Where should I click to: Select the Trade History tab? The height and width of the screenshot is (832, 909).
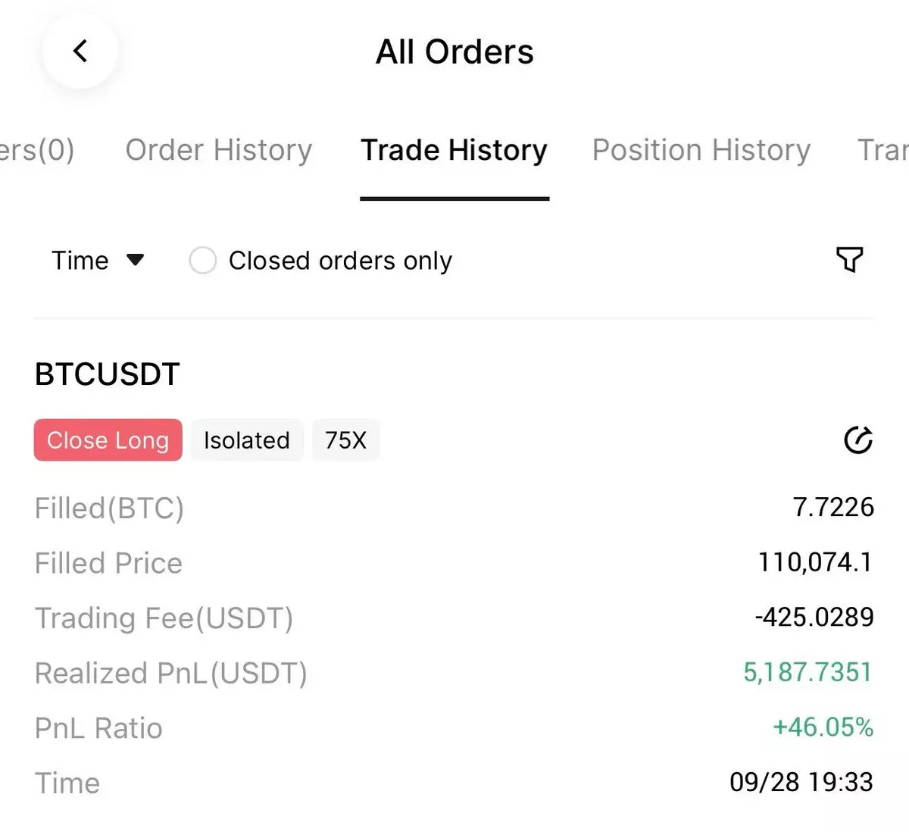[x=454, y=150]
